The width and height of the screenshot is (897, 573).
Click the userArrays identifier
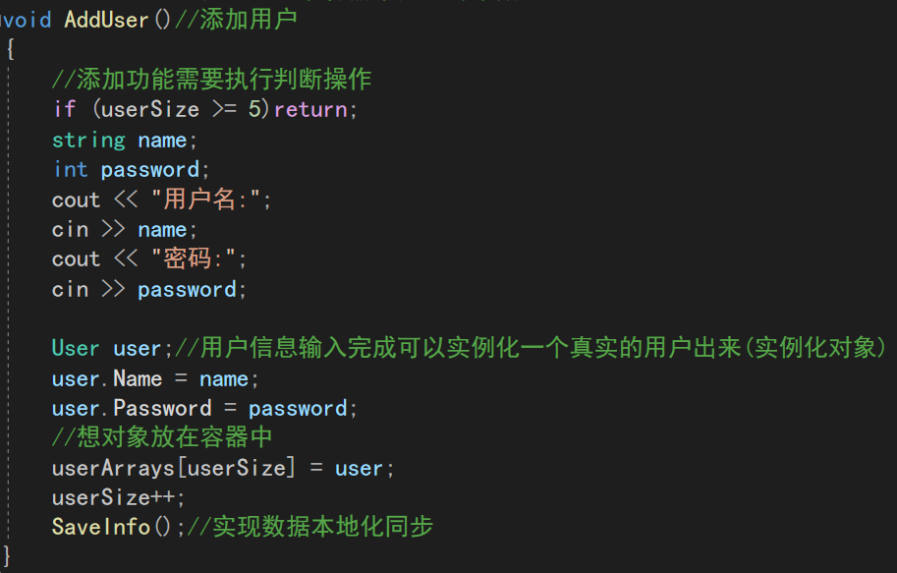113,468
